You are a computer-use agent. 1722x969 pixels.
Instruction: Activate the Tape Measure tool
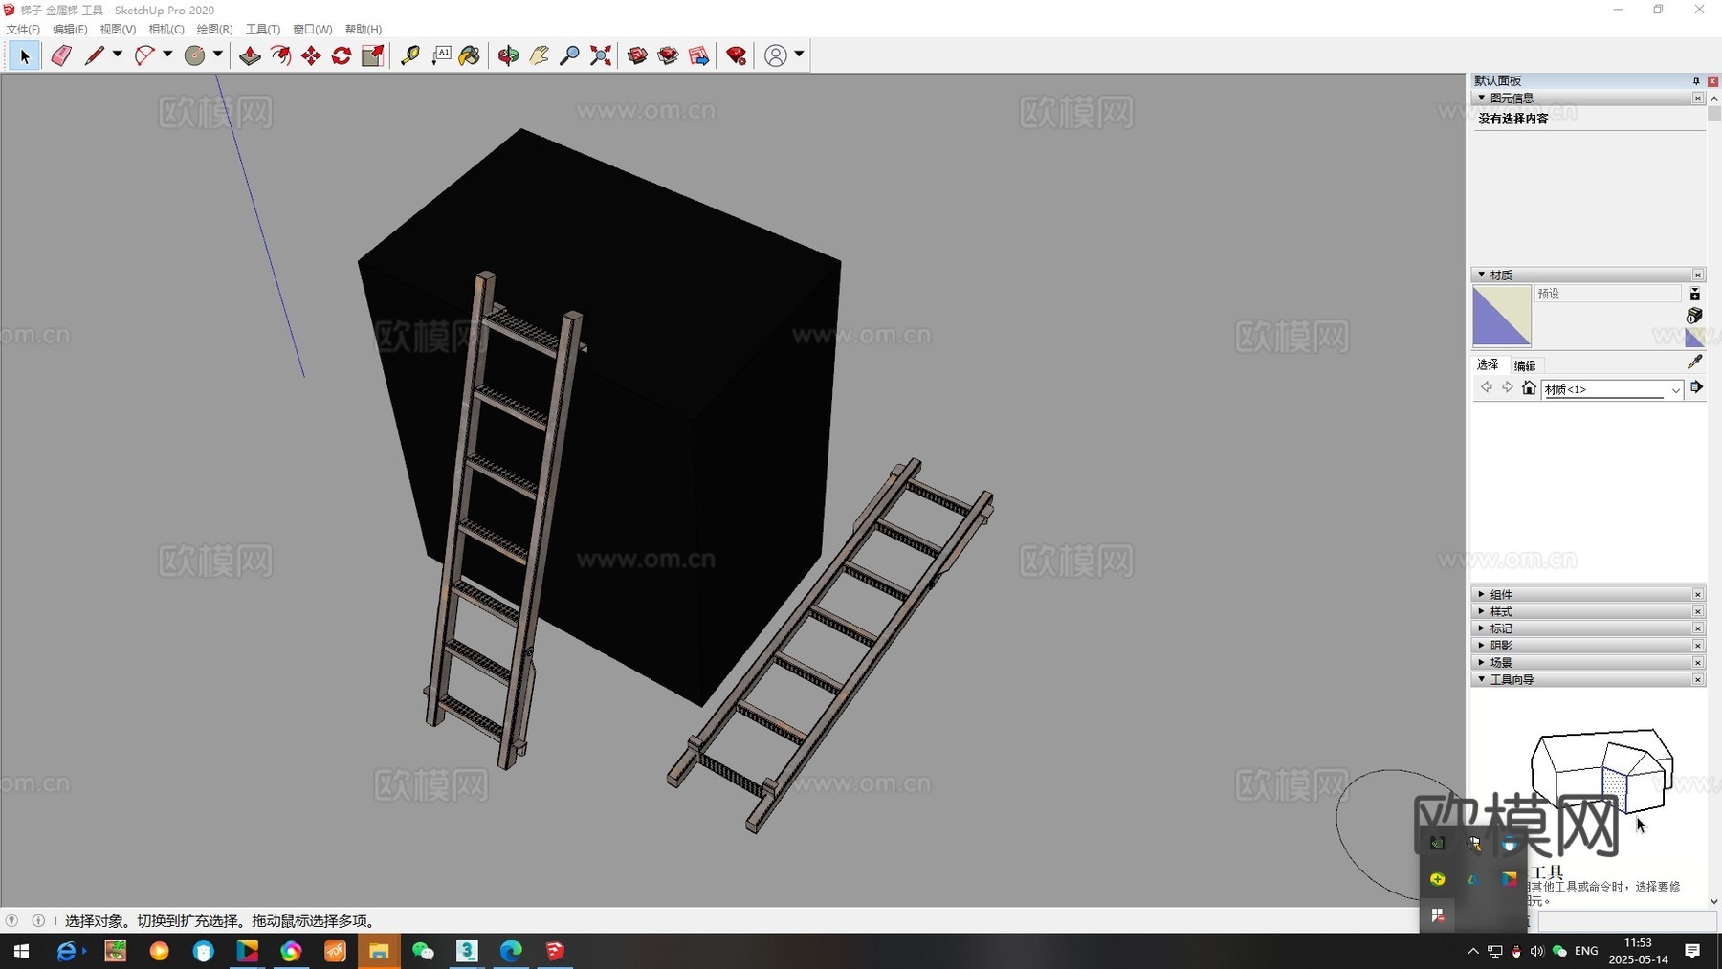coord(410,56)
